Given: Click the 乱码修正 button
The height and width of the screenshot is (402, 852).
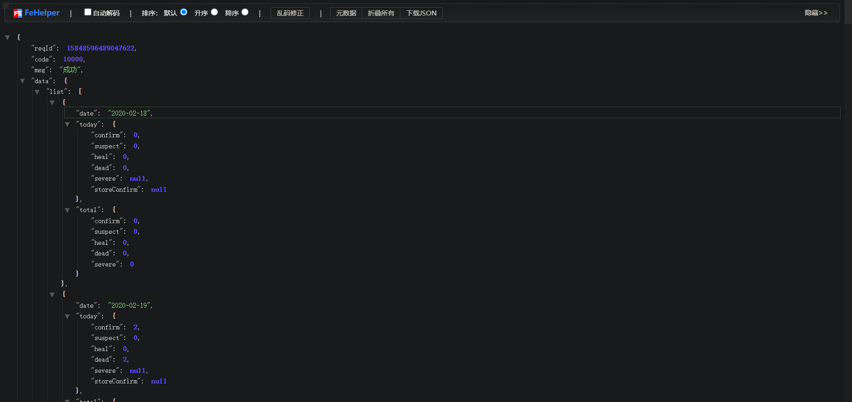Looking at the screenshot, I should point(290,13).
